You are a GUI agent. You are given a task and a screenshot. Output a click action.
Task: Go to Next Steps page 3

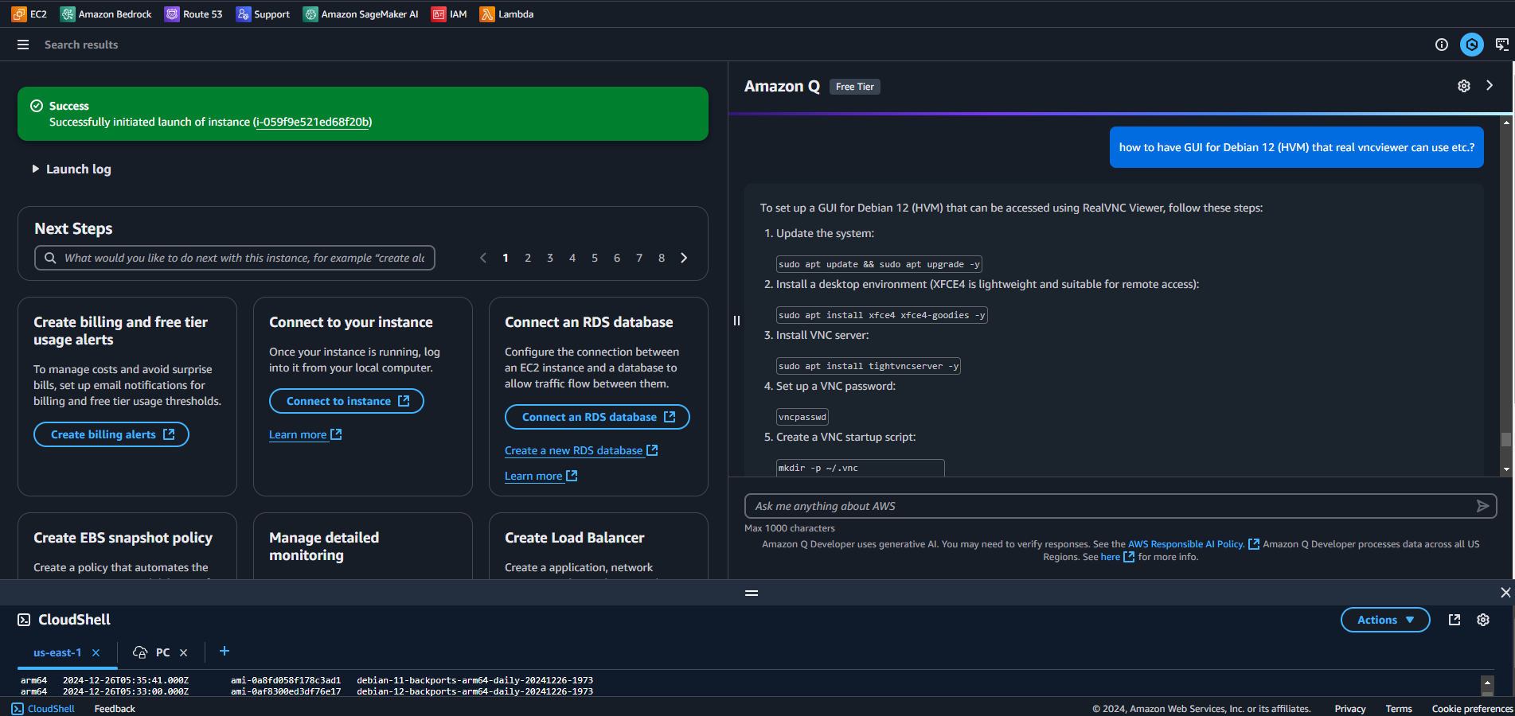[550, 258]
